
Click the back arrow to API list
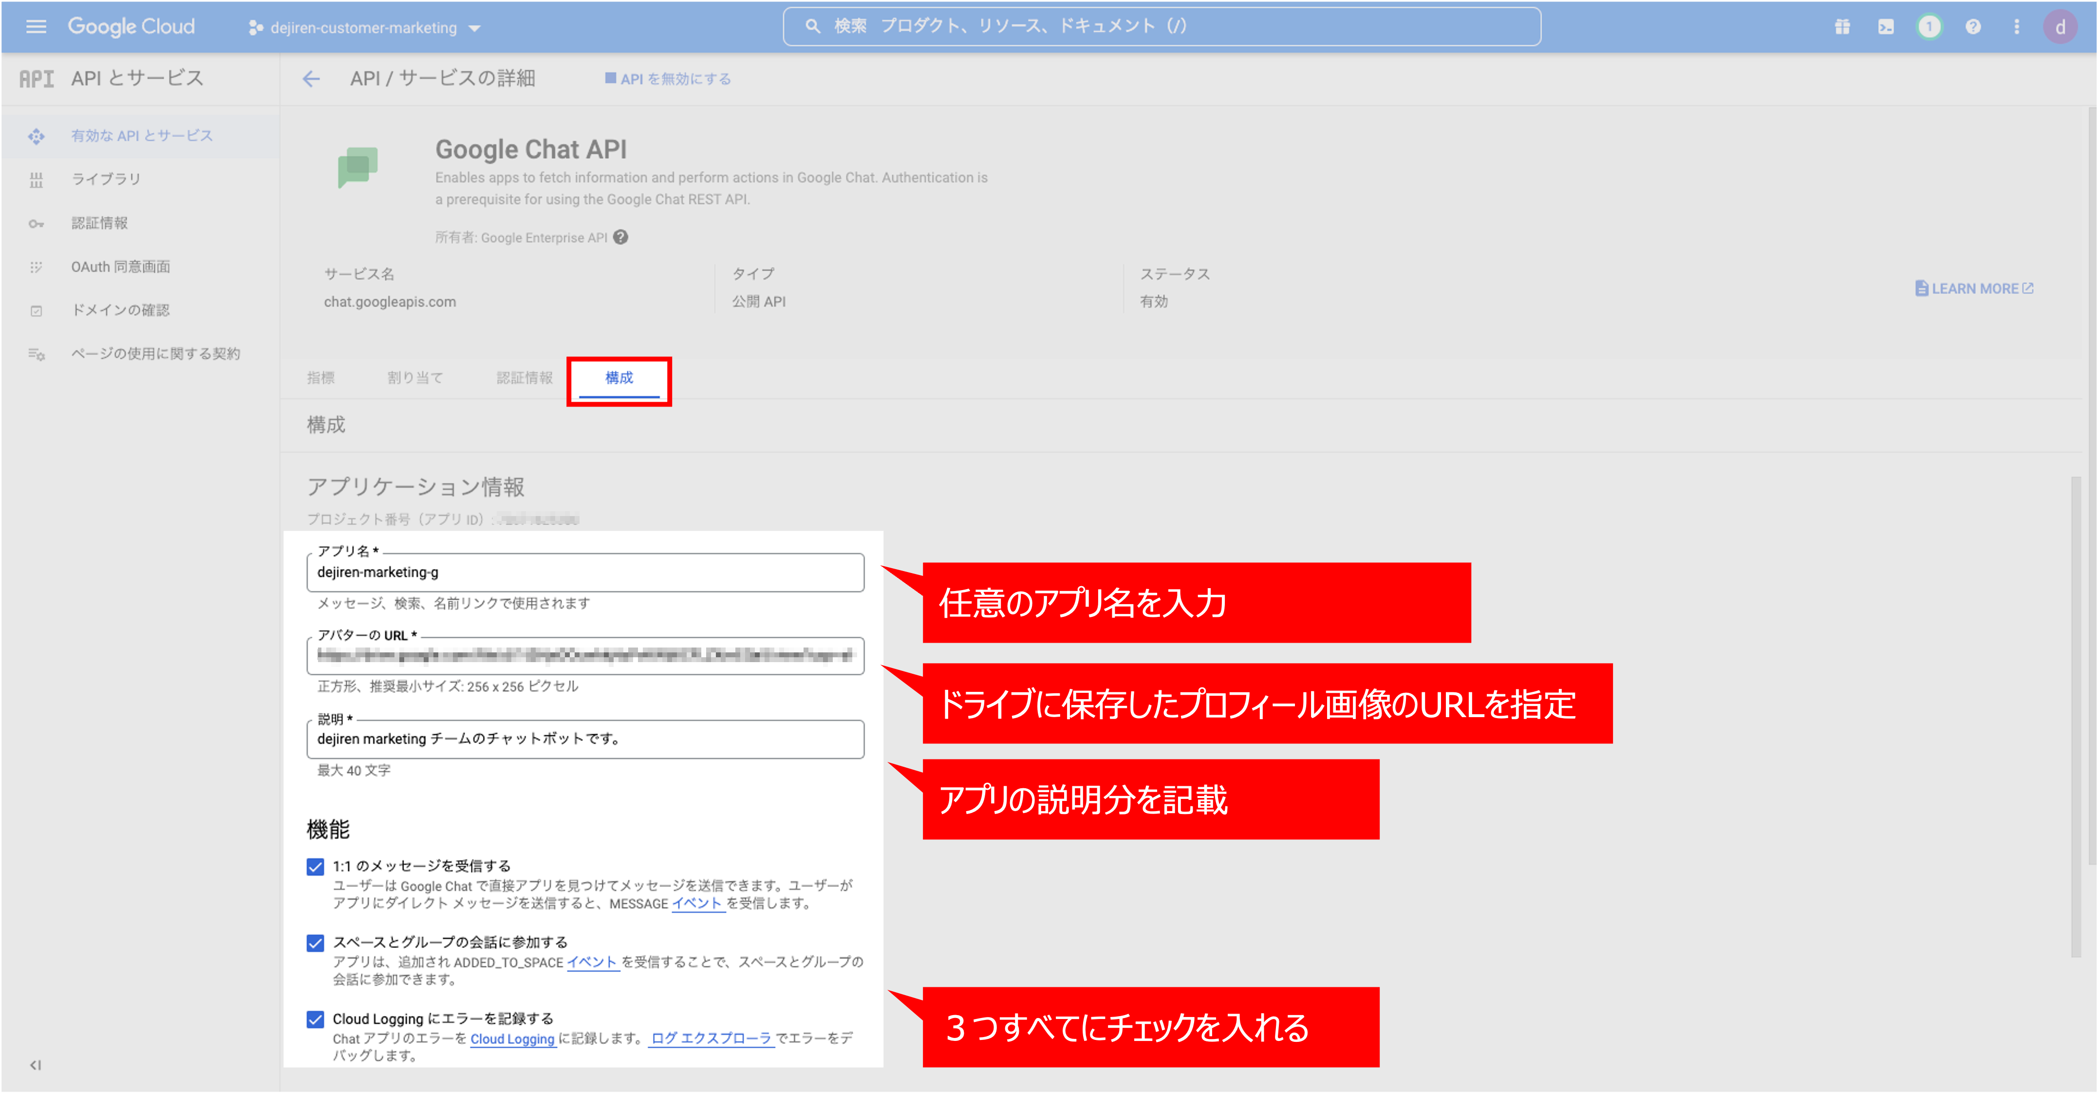coord(311,79)
